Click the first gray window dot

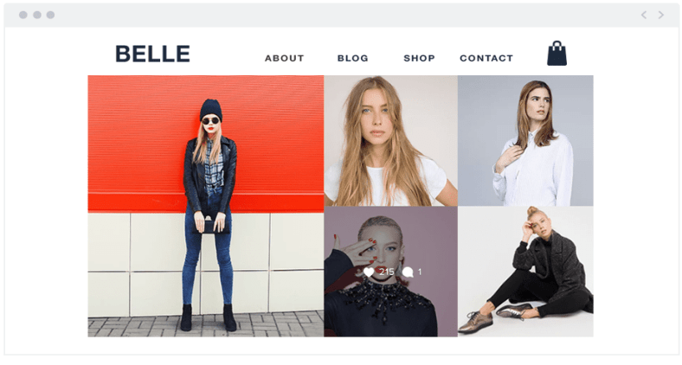23,15
